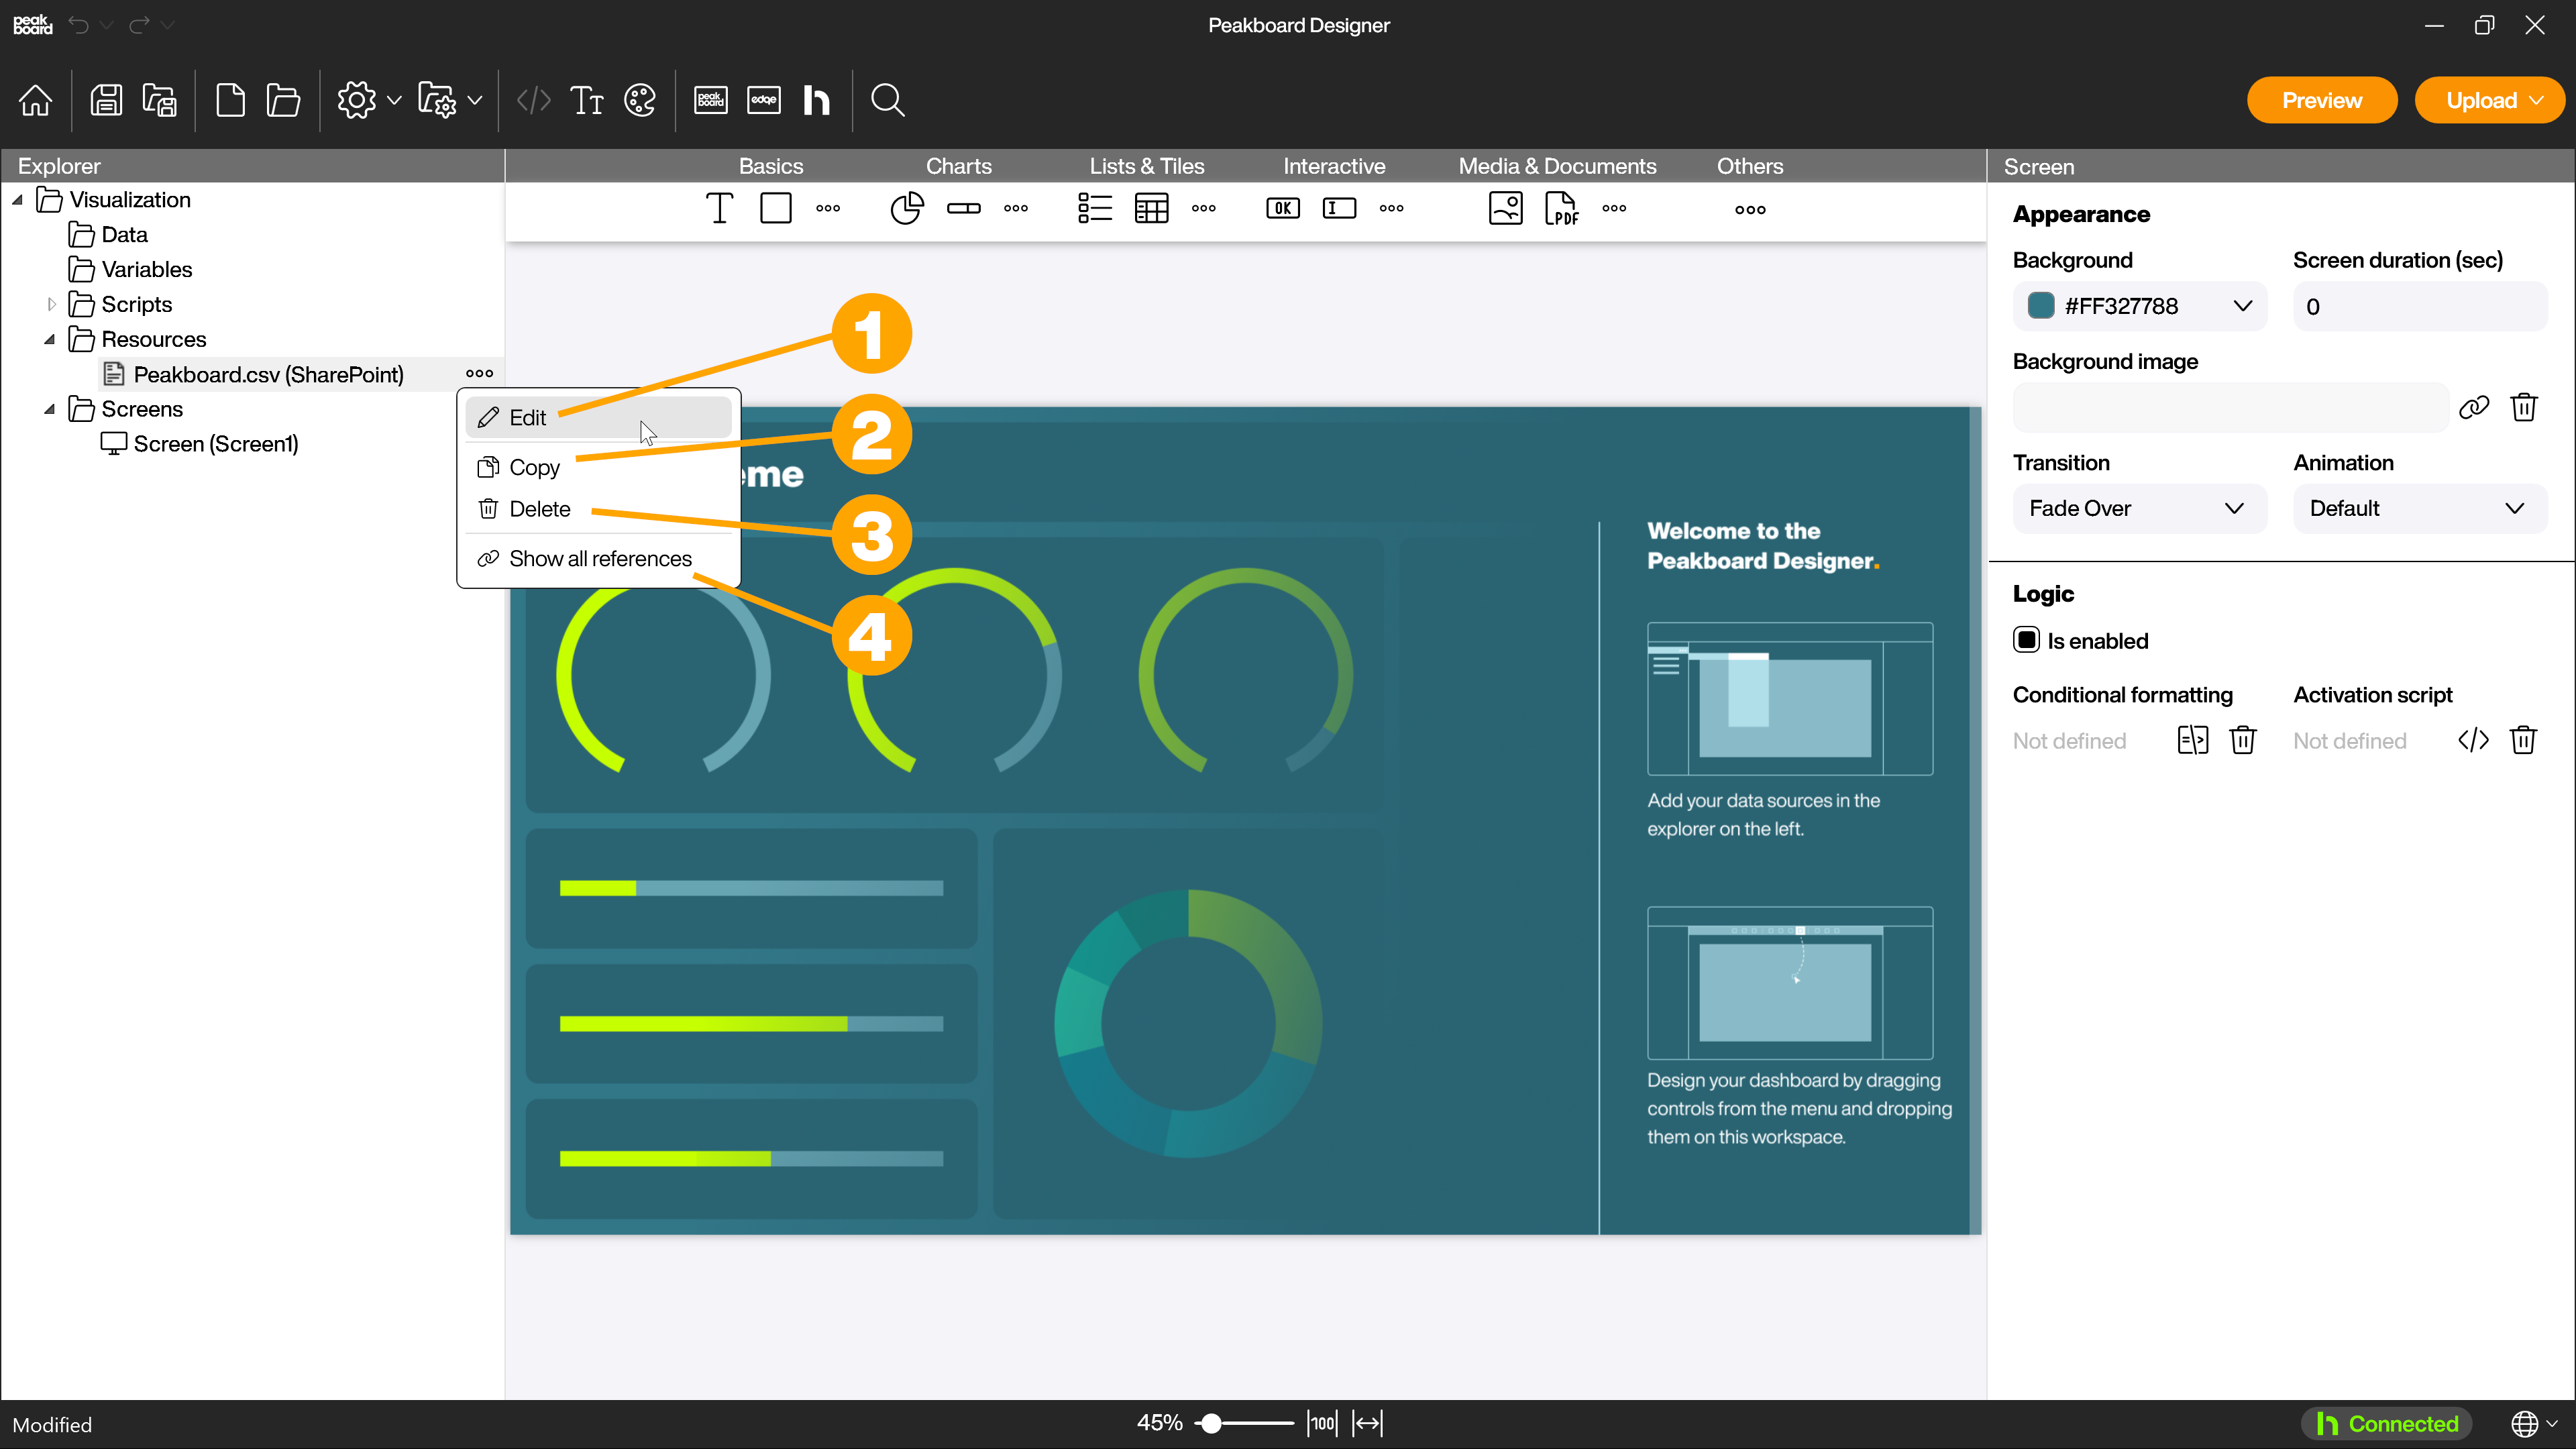Screen dimensions: 2576x1449
Task: Select the table grid control icon
Action: 1152,208
